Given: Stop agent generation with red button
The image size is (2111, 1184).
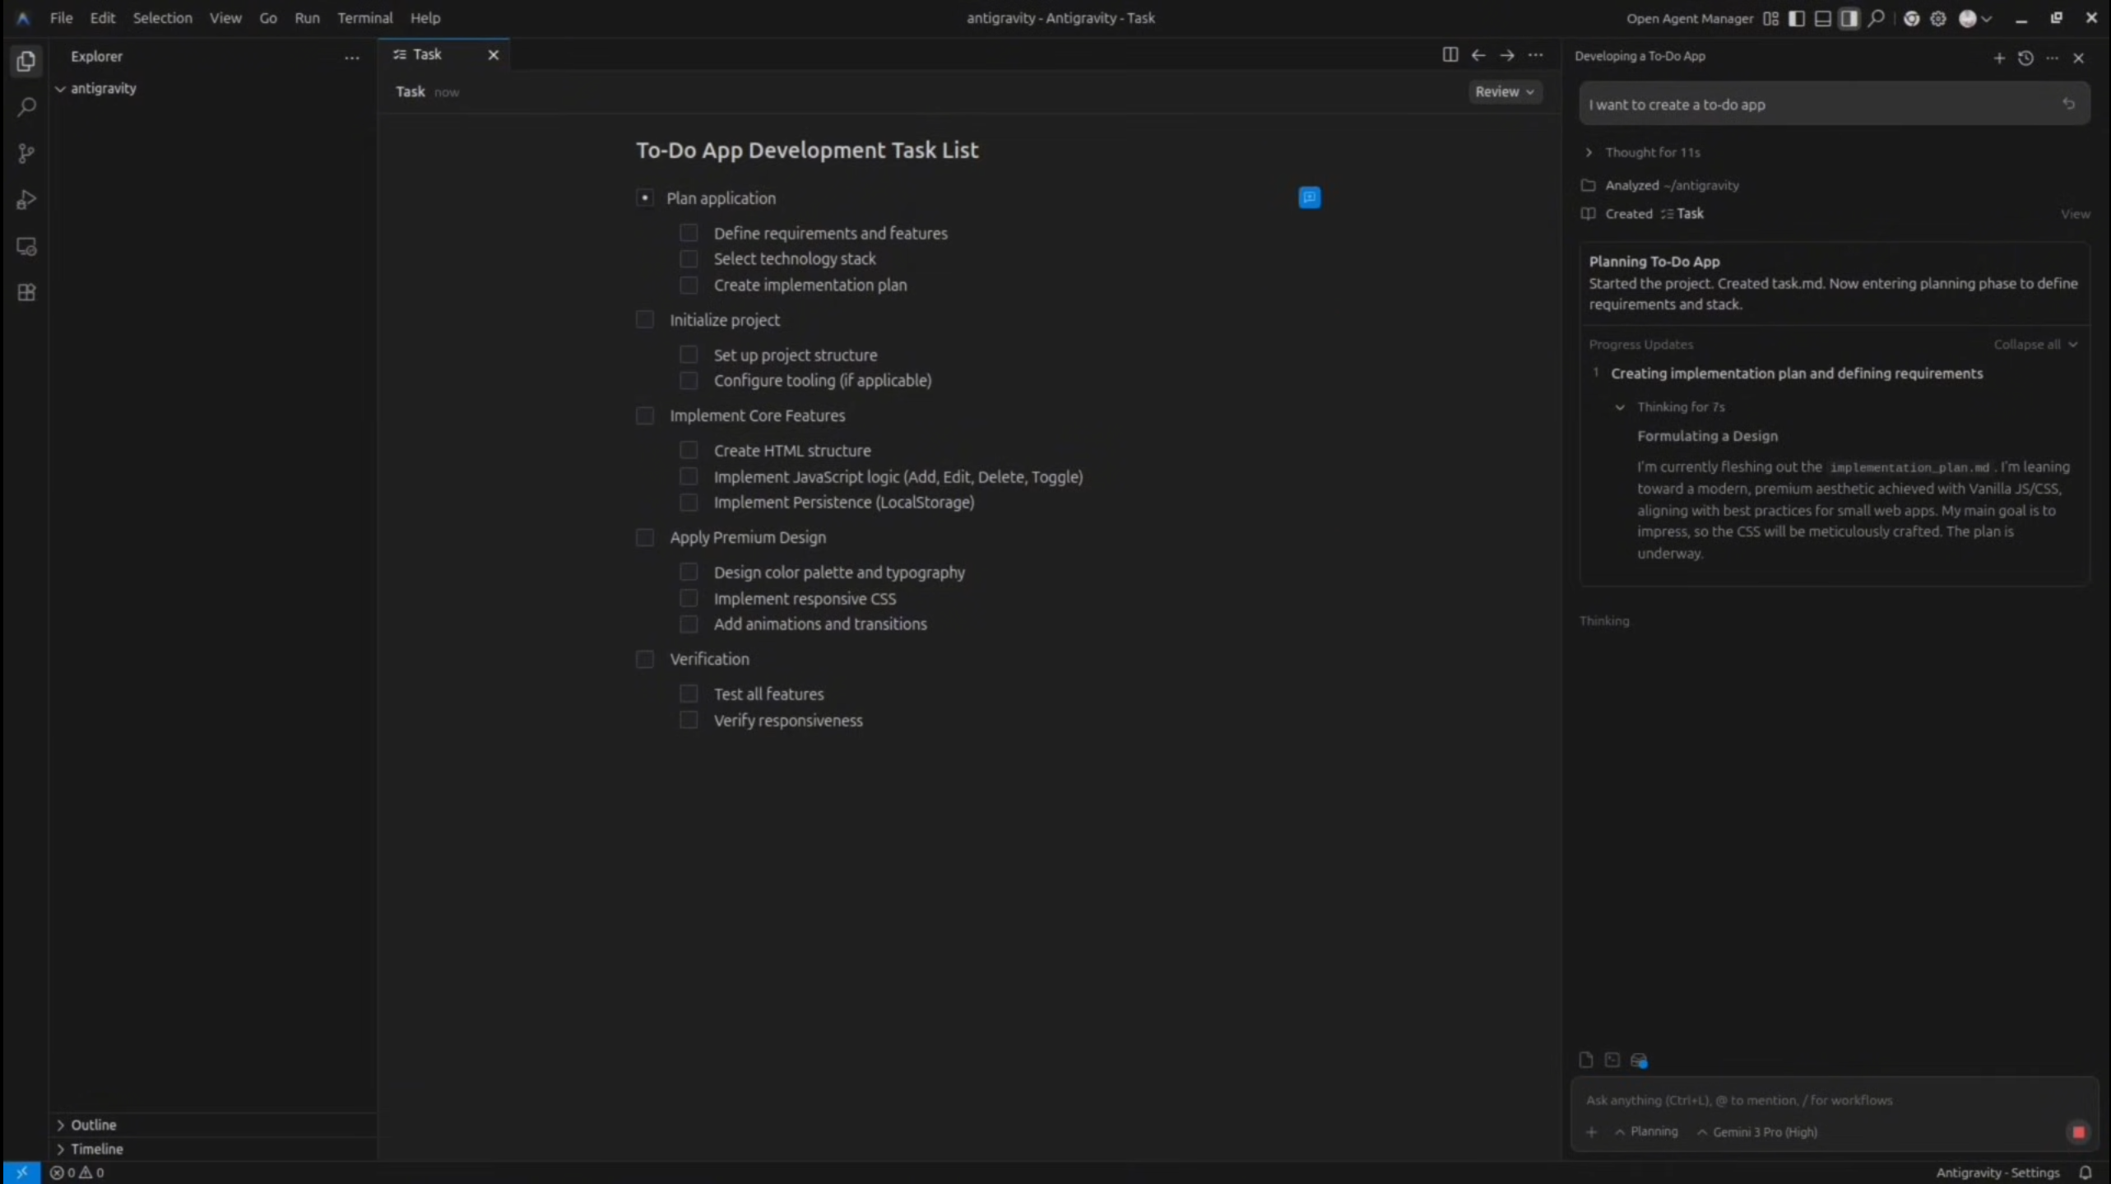Looking at the screenshot, I should coord(2078,1132).
